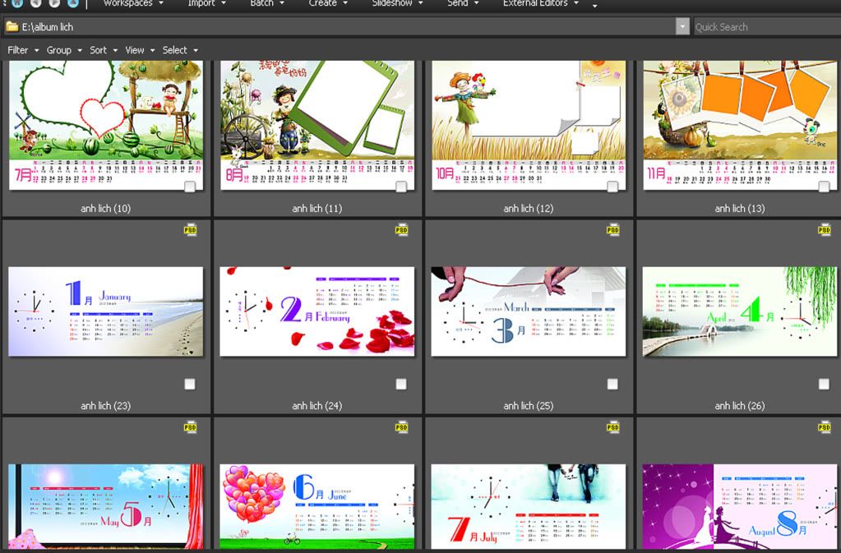Viewport: 841px width, 553px height.
Task: Tick the checkbox on anh lich (12)
Action: 612,187
